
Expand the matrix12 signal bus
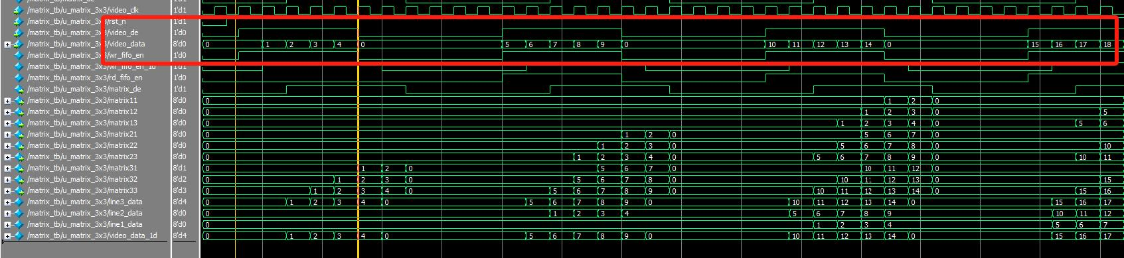pos(7,112)
